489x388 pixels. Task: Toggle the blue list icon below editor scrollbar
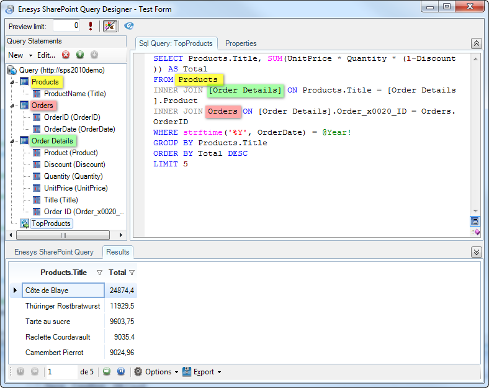[x=475, y=221]
